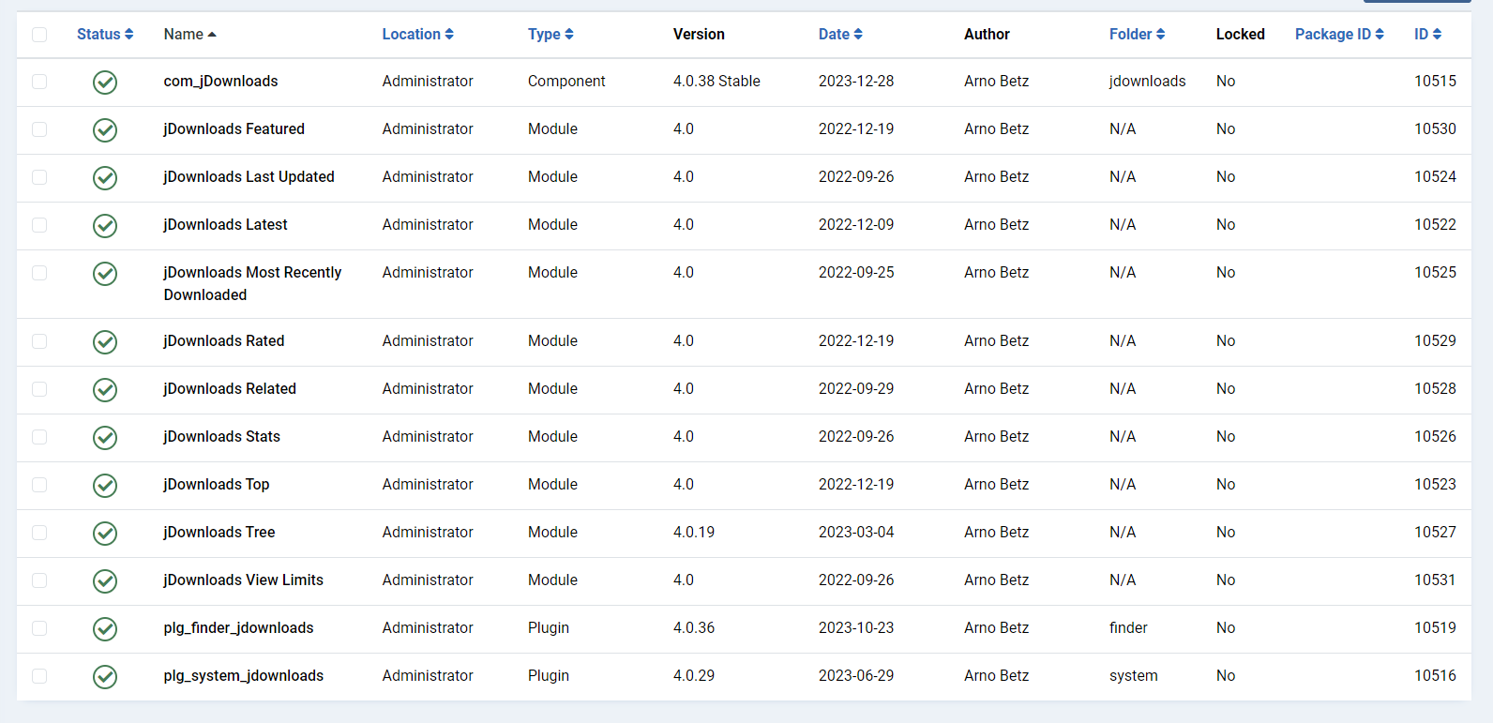Select checkbox for jDownloads Related row
Screen dimensions: 1493x723
pyautogui.click(x=39, y=389)
